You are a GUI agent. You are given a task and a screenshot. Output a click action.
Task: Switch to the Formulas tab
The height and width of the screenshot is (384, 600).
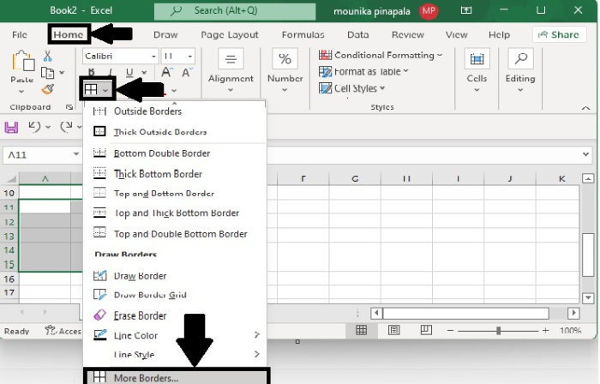(x=303, y=35)
